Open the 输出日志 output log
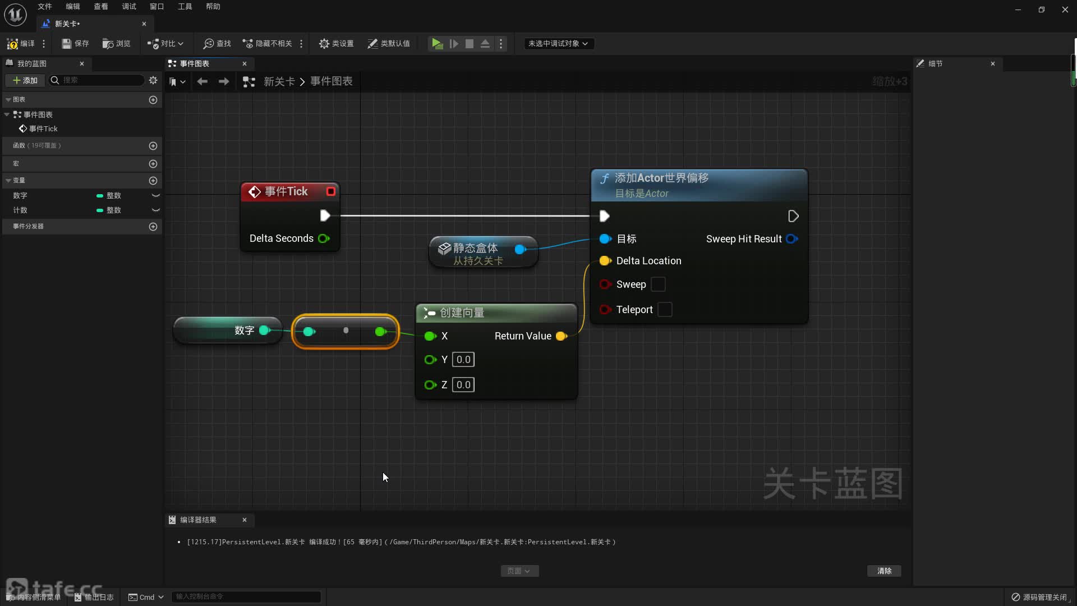The width and height of the screenshot is (1077, 606). point(94,597)
